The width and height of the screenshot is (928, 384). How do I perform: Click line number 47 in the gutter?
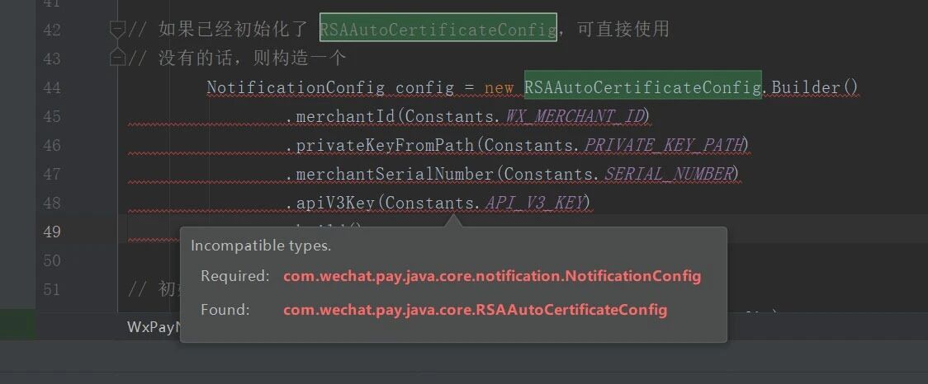pos(52,174)
